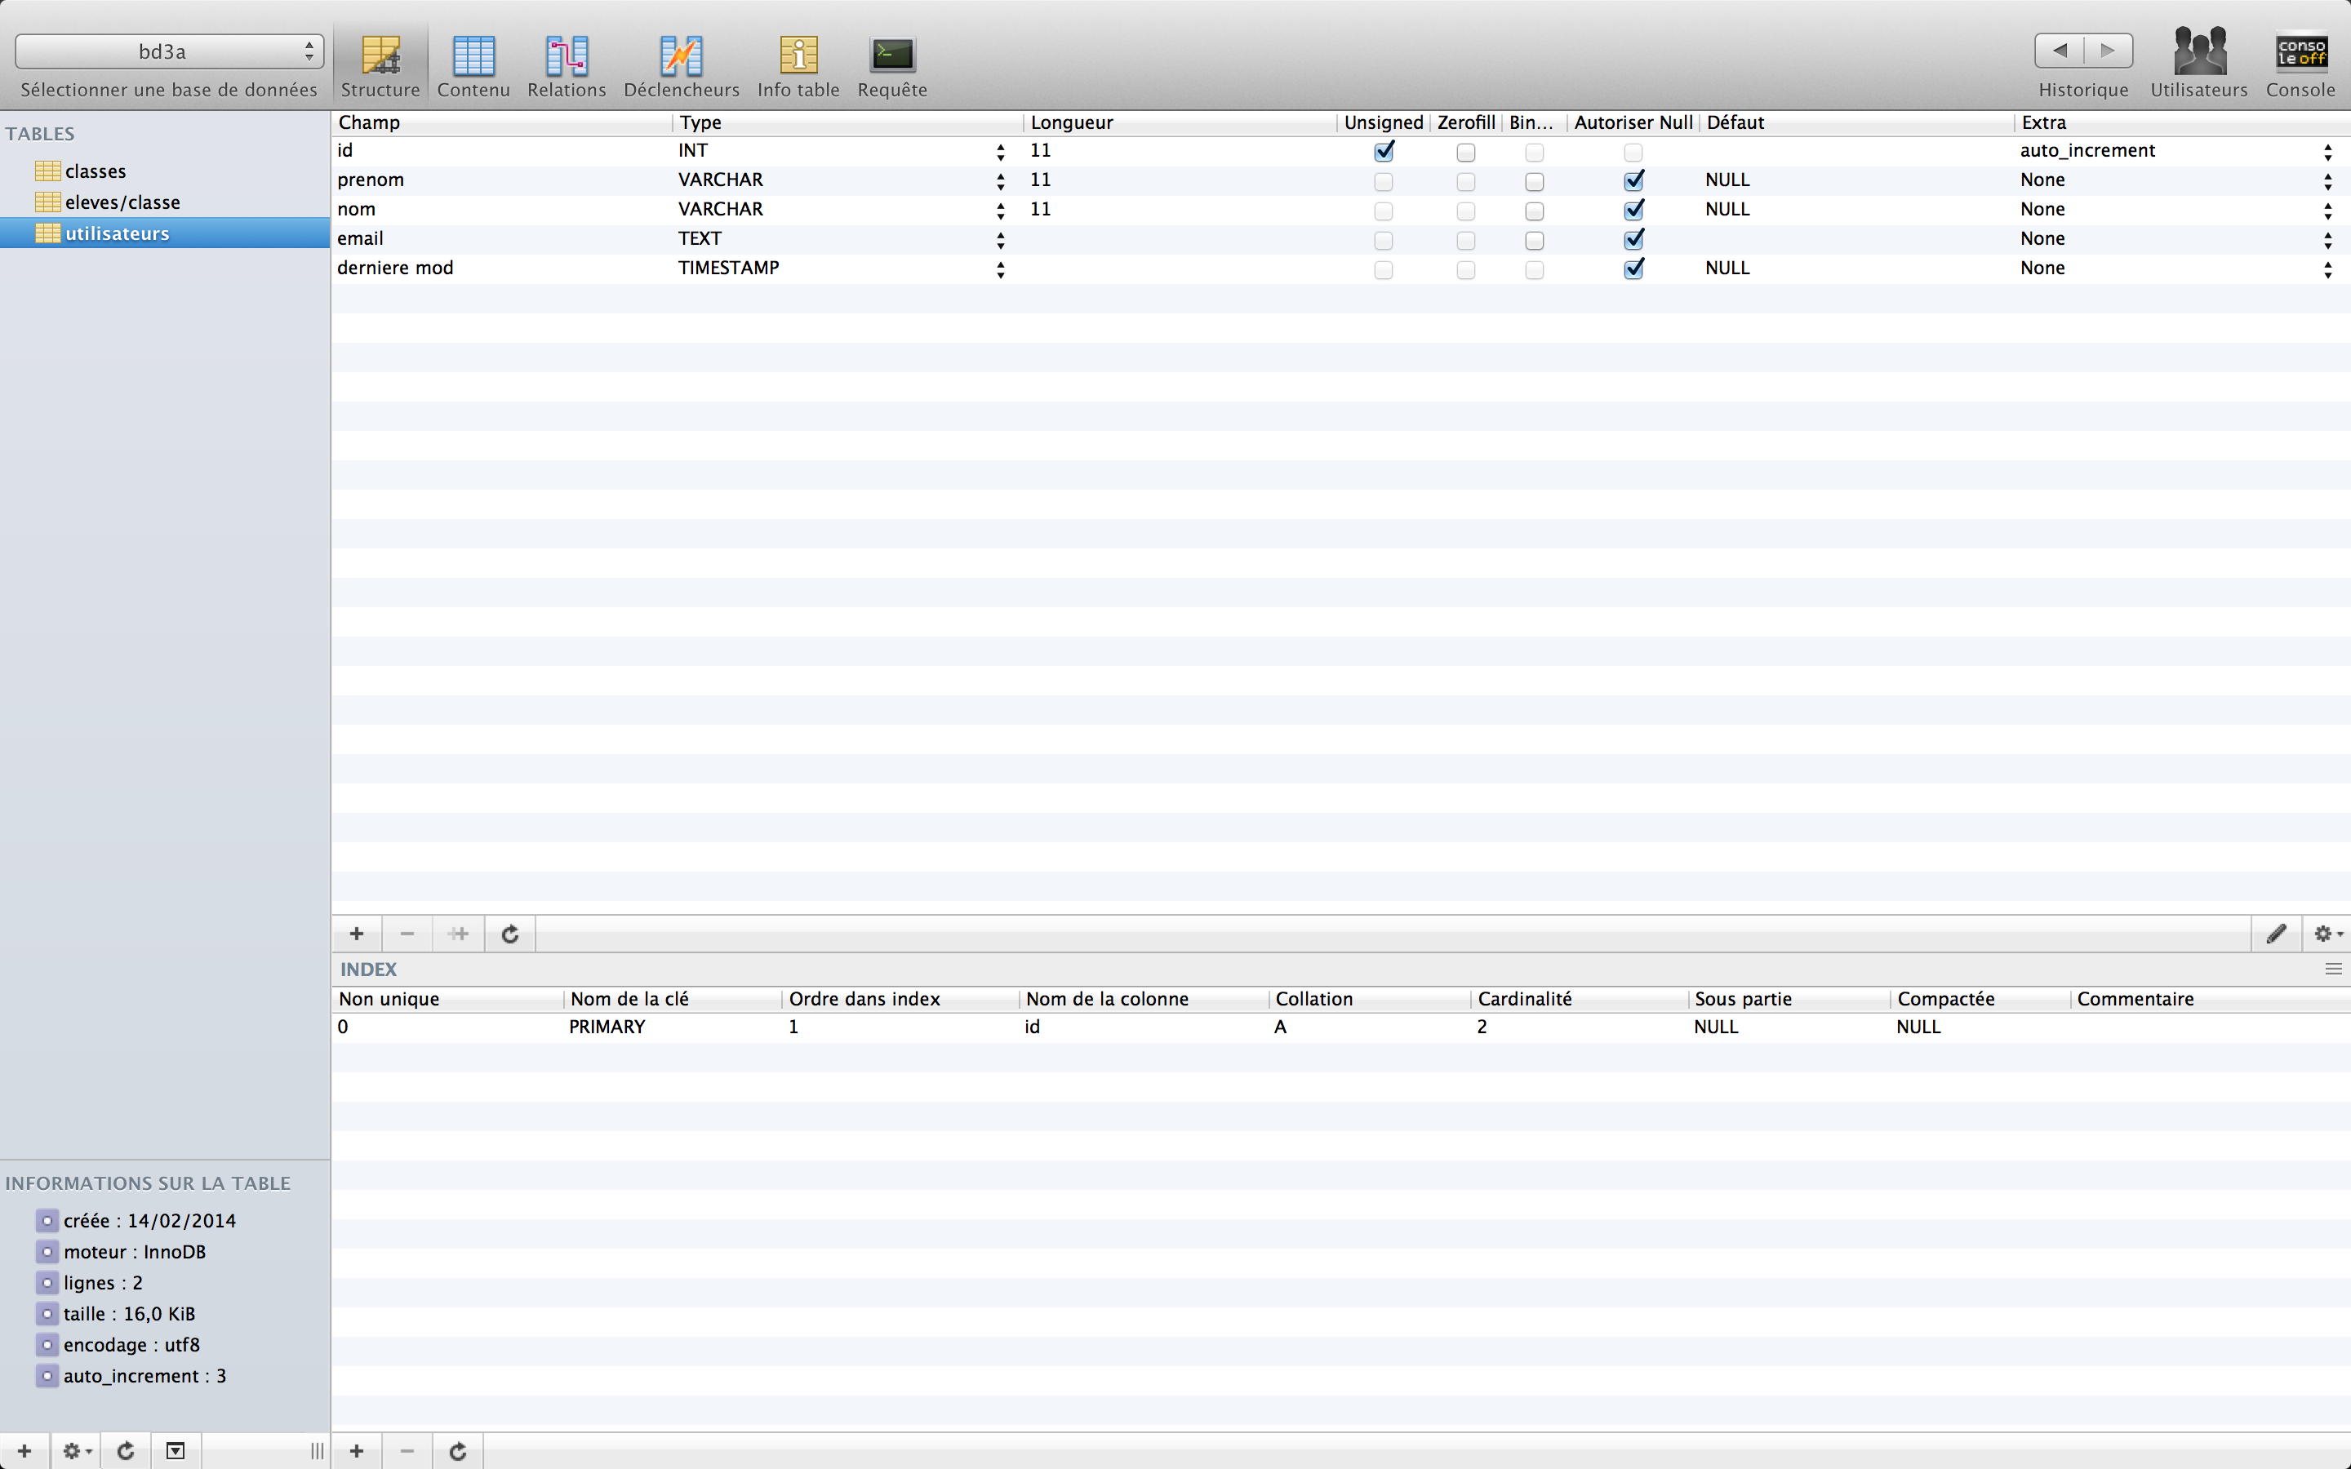Toggle Autoriser Null for prenom
This screenshot has width=2351, height=1469.
pyautogui.click(x=1633, y=180)
